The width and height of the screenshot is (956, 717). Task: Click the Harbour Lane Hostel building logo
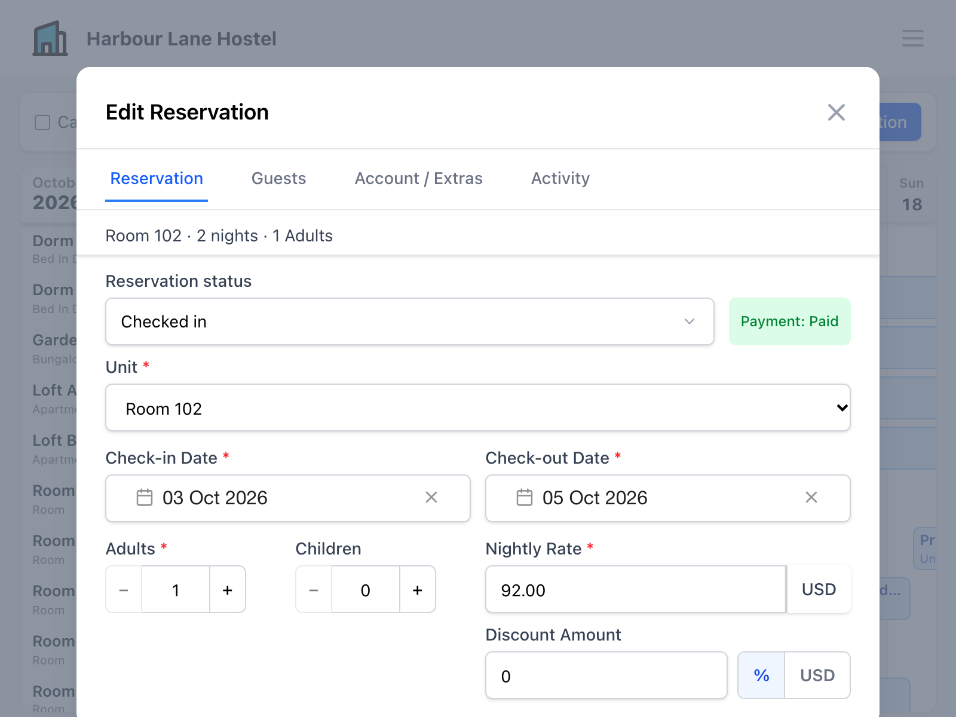point(50,38)
